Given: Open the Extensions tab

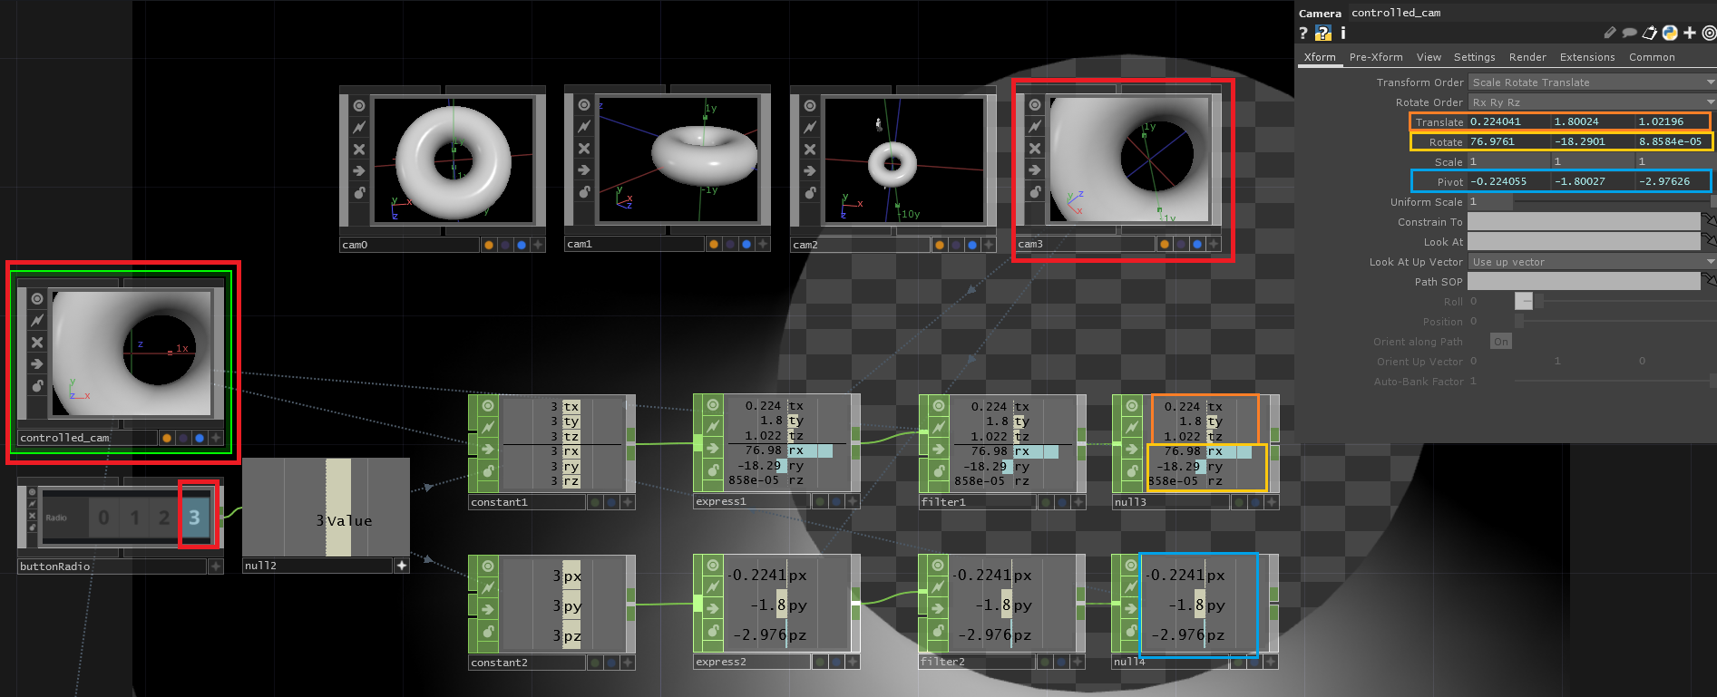Looking at the screenshot, I should pyautogui.click(x=1587, y=57).
